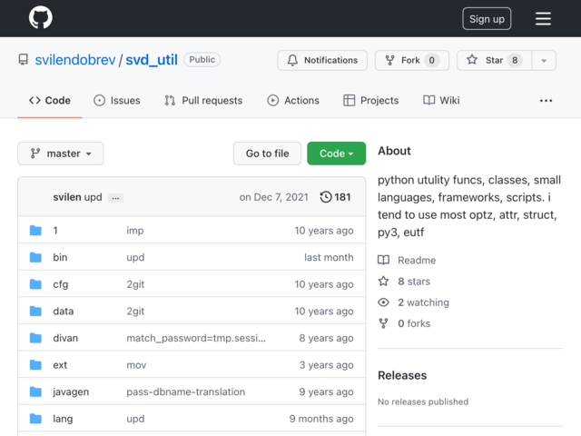Star the svd_util repository
581x436 pixels.
click(494, 60)
